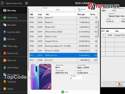Open Nhà cung cấp section
The image size is (125, 94).
[x=14, y=74]
